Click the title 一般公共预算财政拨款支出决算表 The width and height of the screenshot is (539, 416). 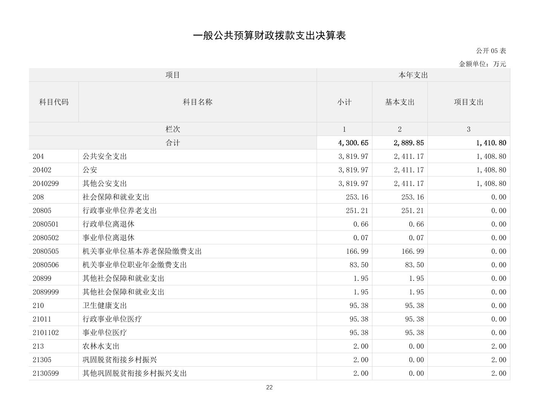click(x=269, y=35)
